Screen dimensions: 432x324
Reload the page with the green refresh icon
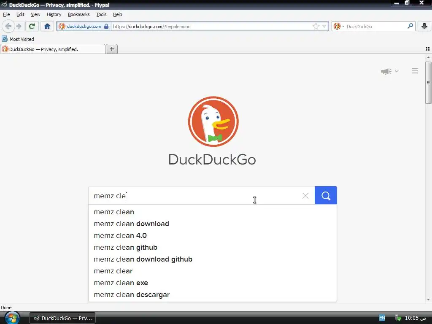(32, 27)
